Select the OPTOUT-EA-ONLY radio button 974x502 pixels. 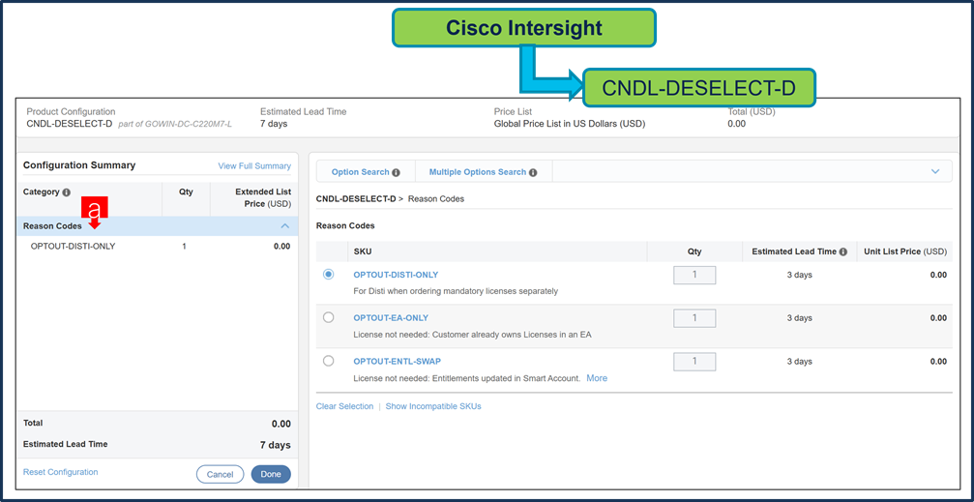pos(328,317)
